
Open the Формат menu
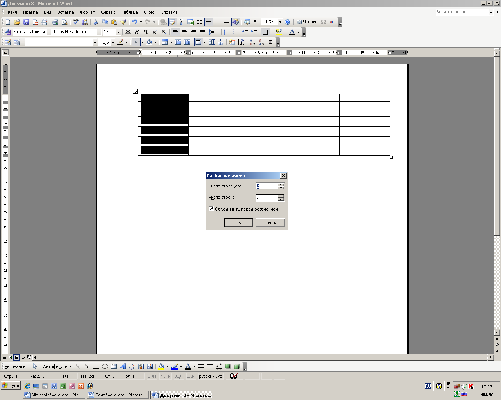[x=87, y=12]
